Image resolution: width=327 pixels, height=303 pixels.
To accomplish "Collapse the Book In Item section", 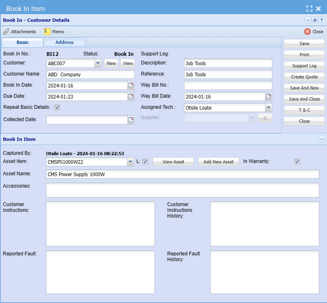I will [322, 139].
